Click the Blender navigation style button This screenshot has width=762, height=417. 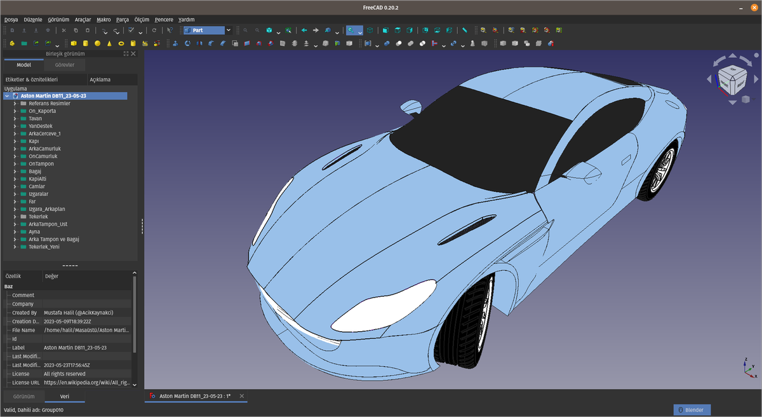[692, 410]
